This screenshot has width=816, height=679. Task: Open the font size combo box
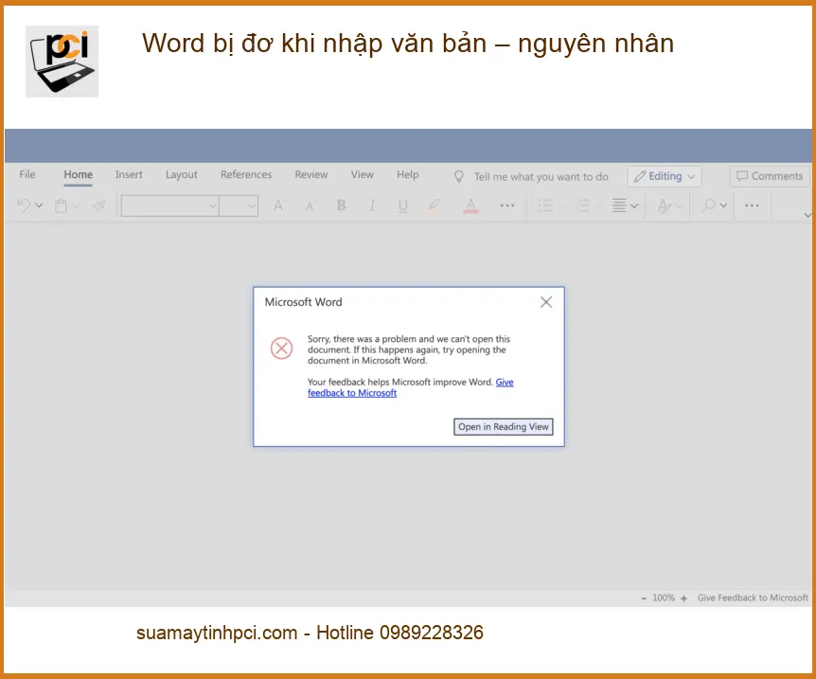[x=239, y=205]
